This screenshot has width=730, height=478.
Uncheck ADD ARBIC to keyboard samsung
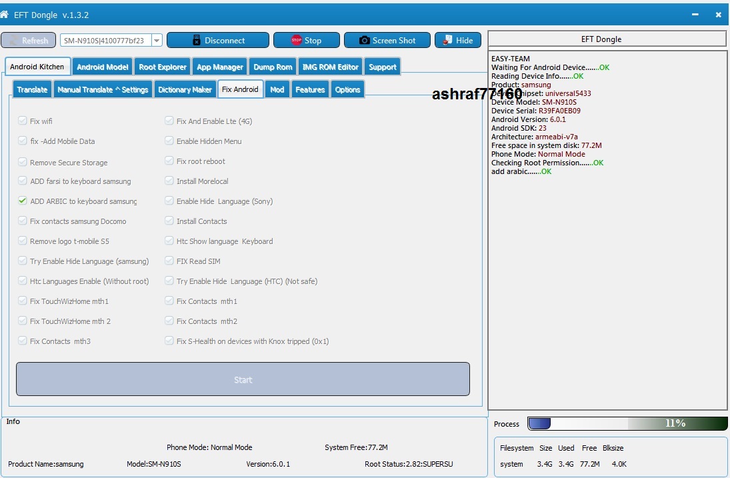(23, 201)
